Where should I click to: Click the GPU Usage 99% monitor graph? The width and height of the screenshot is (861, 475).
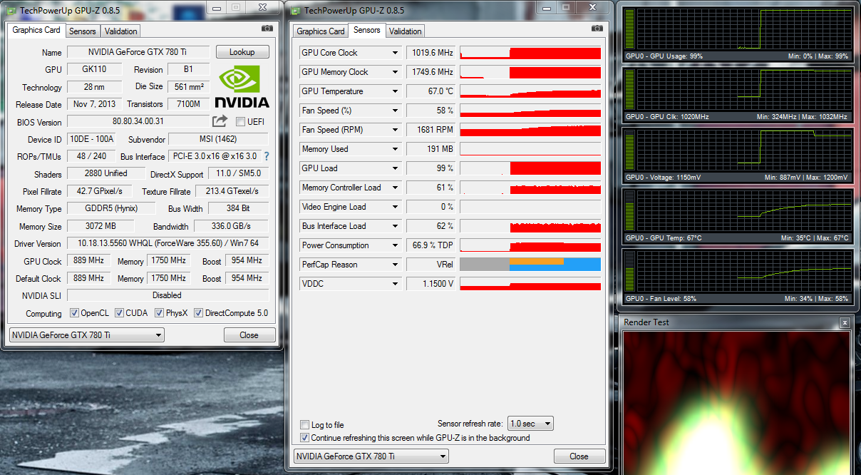[x=737, y=34]
